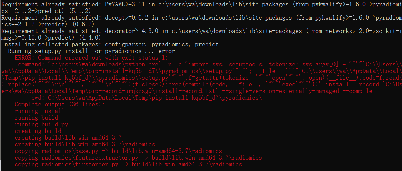Screen dimensions: 402x171
Task: Click the 'cwd: C:\Users\wa\AppData' line
Action: tap(147, 98)
